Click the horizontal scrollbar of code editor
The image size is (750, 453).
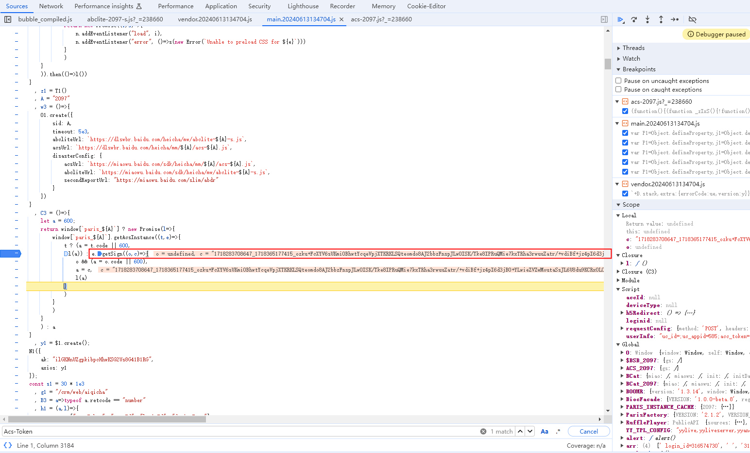tap(107, 419)
